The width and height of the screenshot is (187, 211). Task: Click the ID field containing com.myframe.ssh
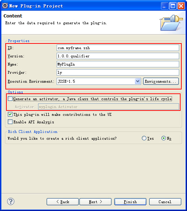pos(118,48)
